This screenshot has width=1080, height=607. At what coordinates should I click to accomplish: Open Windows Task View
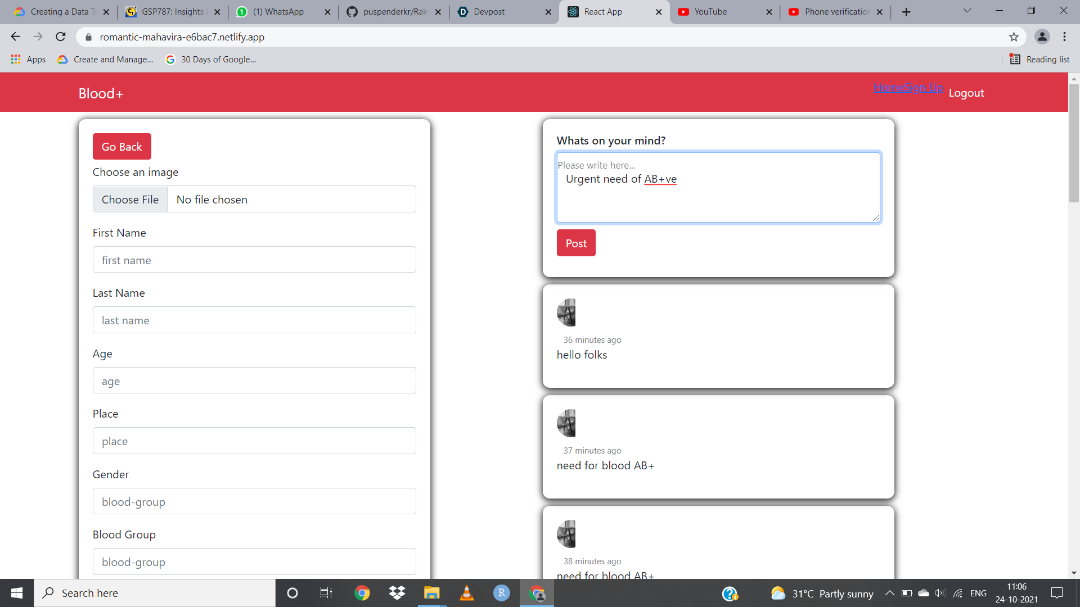click(x=326, y=593)
